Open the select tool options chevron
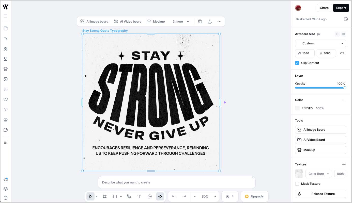352x203 pixels. (x=97, y=196)
